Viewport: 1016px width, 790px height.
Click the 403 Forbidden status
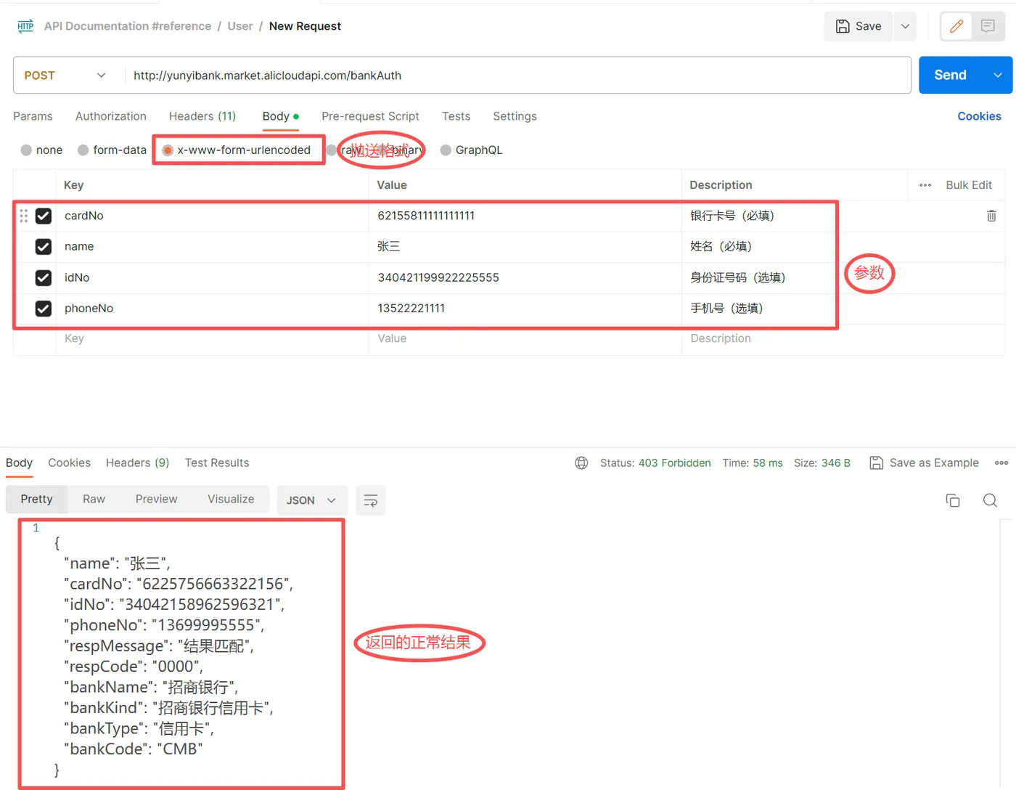point(675,463)
